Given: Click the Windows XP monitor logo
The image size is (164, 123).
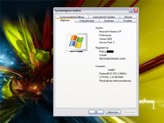Looking at the screenshot, I should [76, 43].
